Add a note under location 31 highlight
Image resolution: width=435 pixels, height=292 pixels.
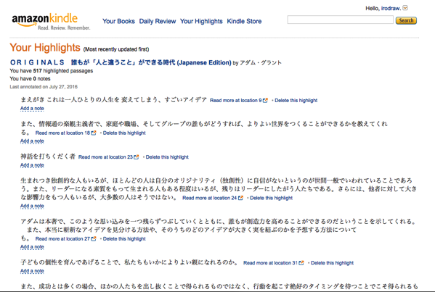pyautogui.click(x=32, y=271)
